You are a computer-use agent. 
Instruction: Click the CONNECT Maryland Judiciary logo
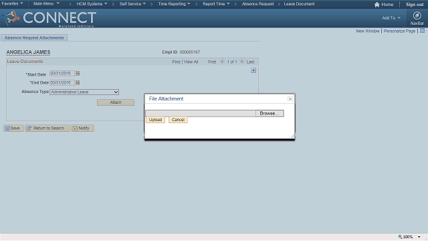pos(49,18)
